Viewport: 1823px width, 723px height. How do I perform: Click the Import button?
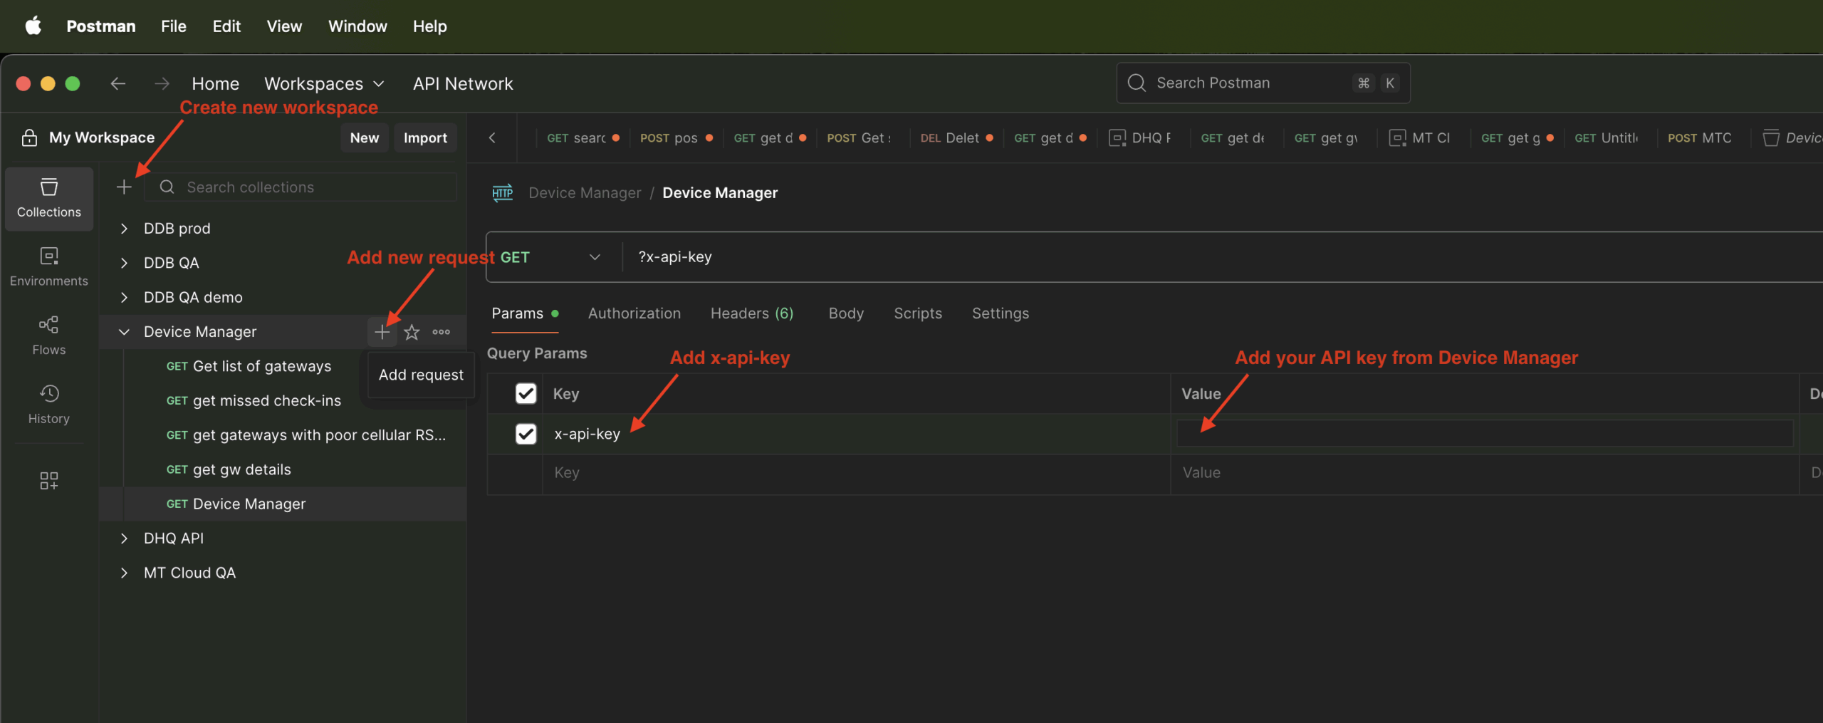coord(425,137)
